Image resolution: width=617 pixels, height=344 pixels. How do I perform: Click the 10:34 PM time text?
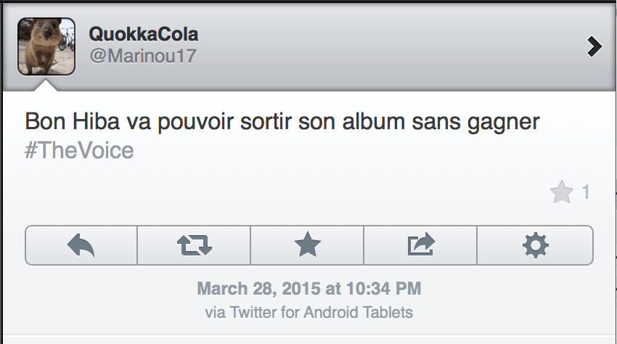pyautogui.click(x=384, y=289)
